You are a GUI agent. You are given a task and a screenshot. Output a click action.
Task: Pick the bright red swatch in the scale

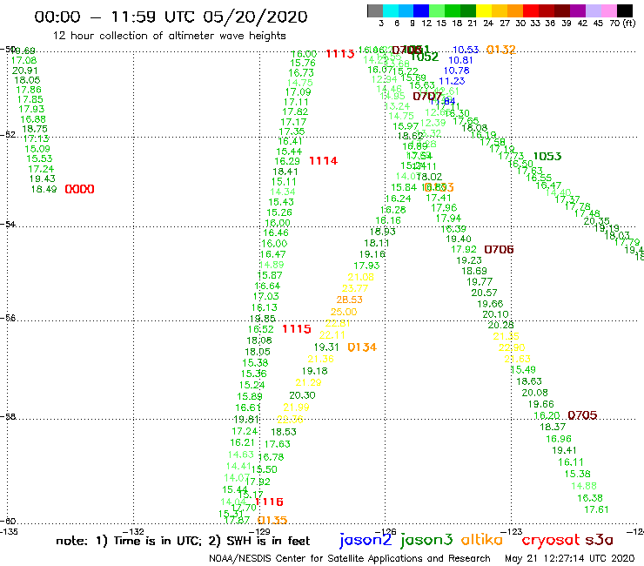pos(531,10)
